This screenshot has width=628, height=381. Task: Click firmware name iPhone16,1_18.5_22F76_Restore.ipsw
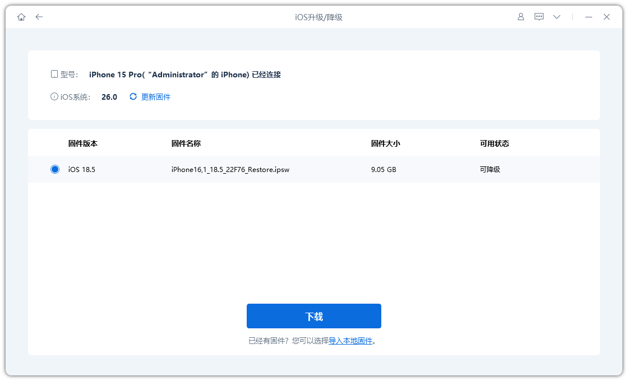tap(230, 170)
